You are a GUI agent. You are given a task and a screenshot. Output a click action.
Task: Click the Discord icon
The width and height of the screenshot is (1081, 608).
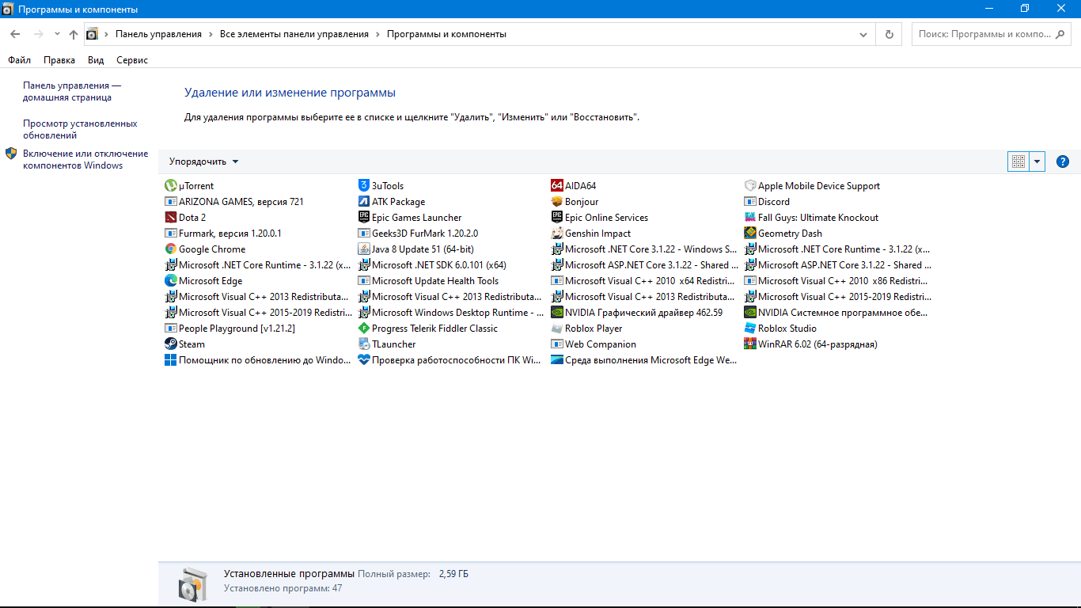pos(750,202)
